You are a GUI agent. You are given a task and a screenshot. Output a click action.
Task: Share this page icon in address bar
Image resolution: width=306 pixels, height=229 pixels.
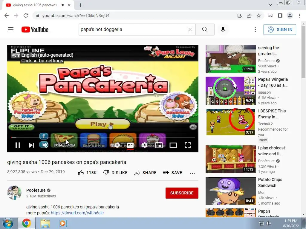tap(249, 16)
